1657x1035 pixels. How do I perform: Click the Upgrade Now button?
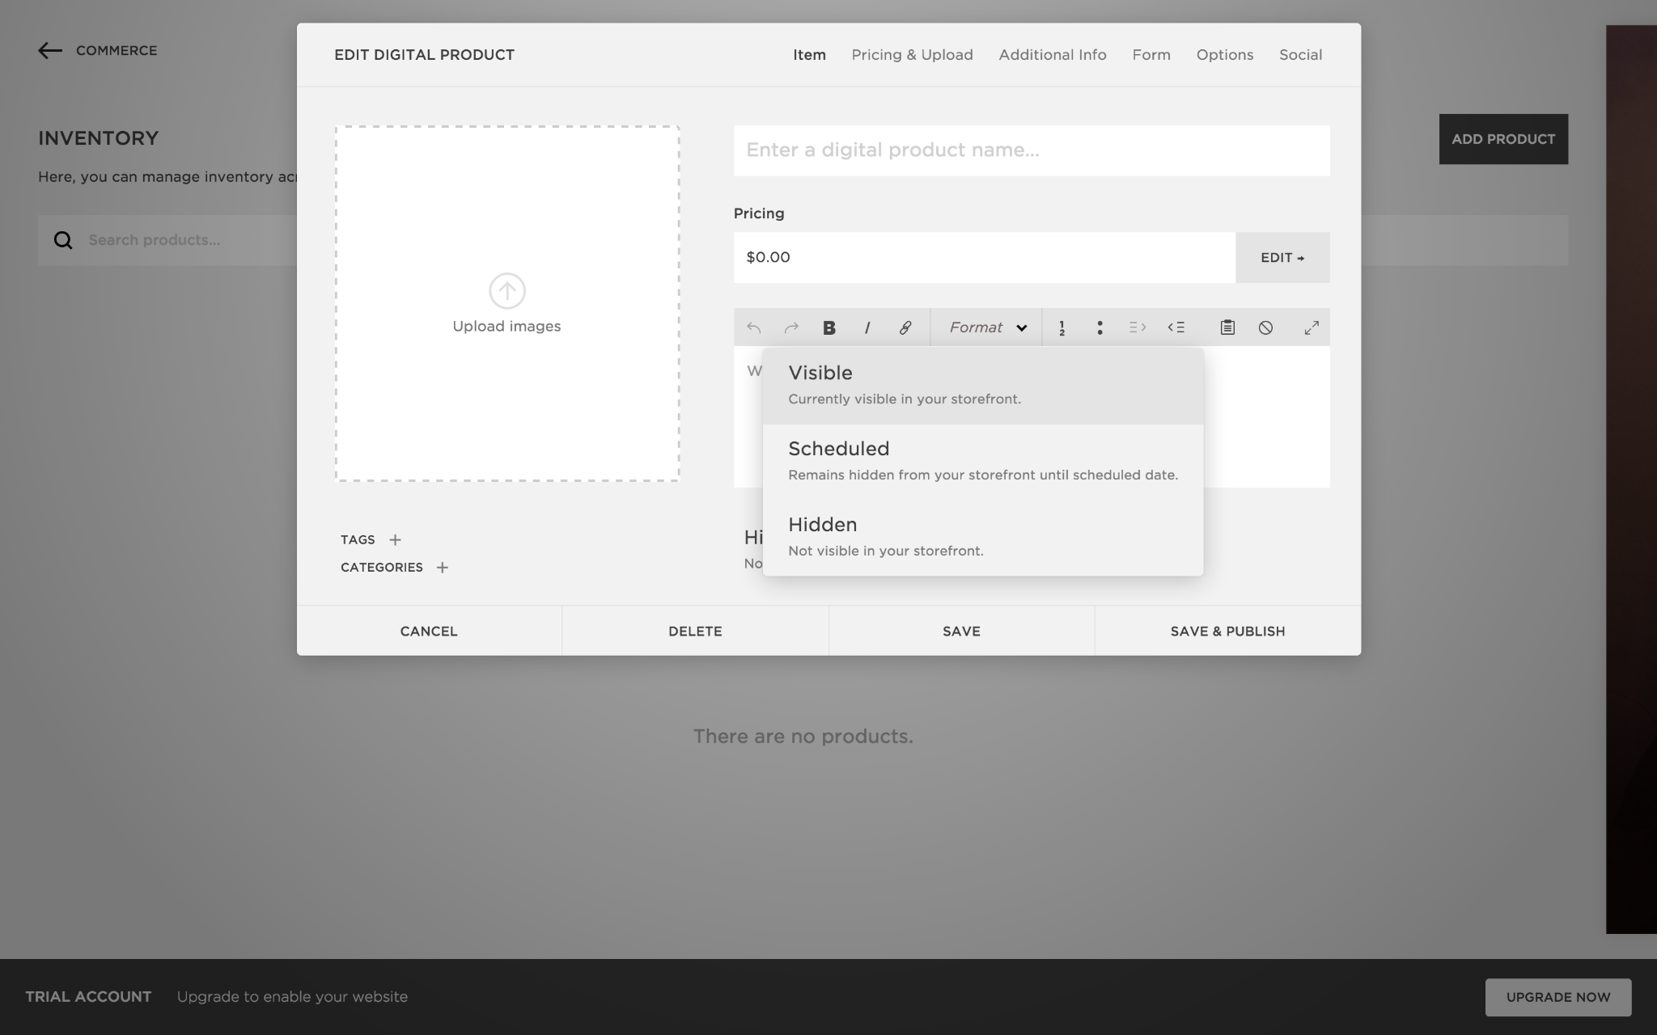point(1558,997)
